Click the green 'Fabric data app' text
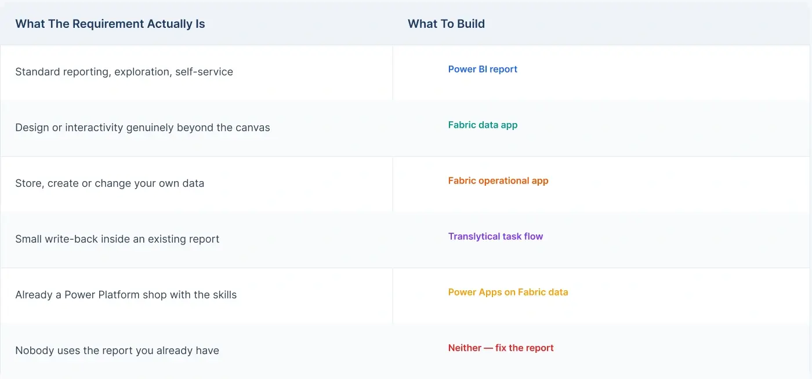This screenshot has width=812, height=379. [x=483, y=125]
